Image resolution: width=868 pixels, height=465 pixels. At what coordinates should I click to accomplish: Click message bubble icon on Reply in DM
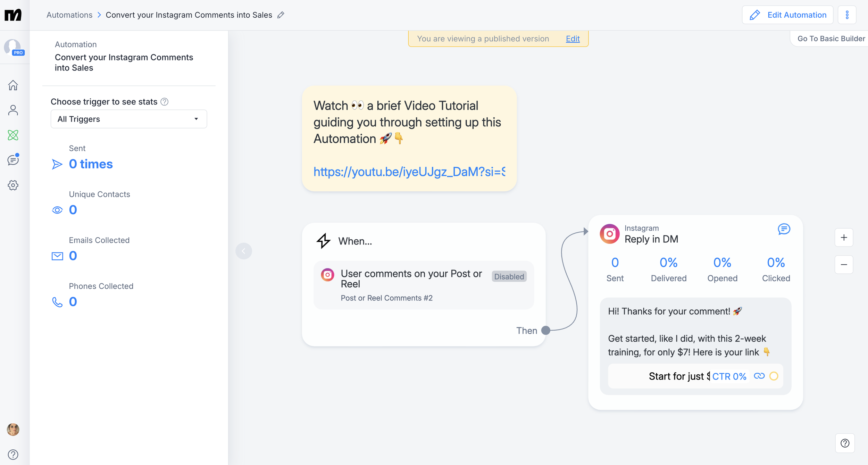click(784, 229)
